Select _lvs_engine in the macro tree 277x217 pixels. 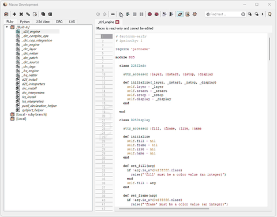click(31, 71)
